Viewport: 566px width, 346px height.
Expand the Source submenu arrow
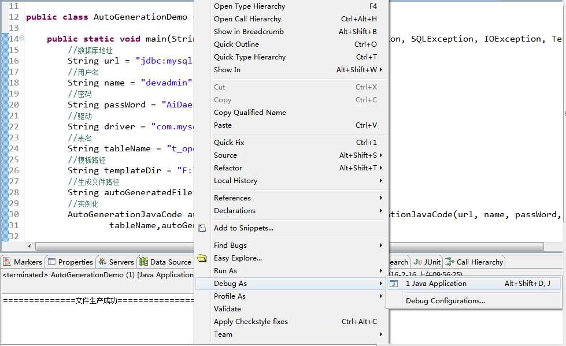coord(380,155)
